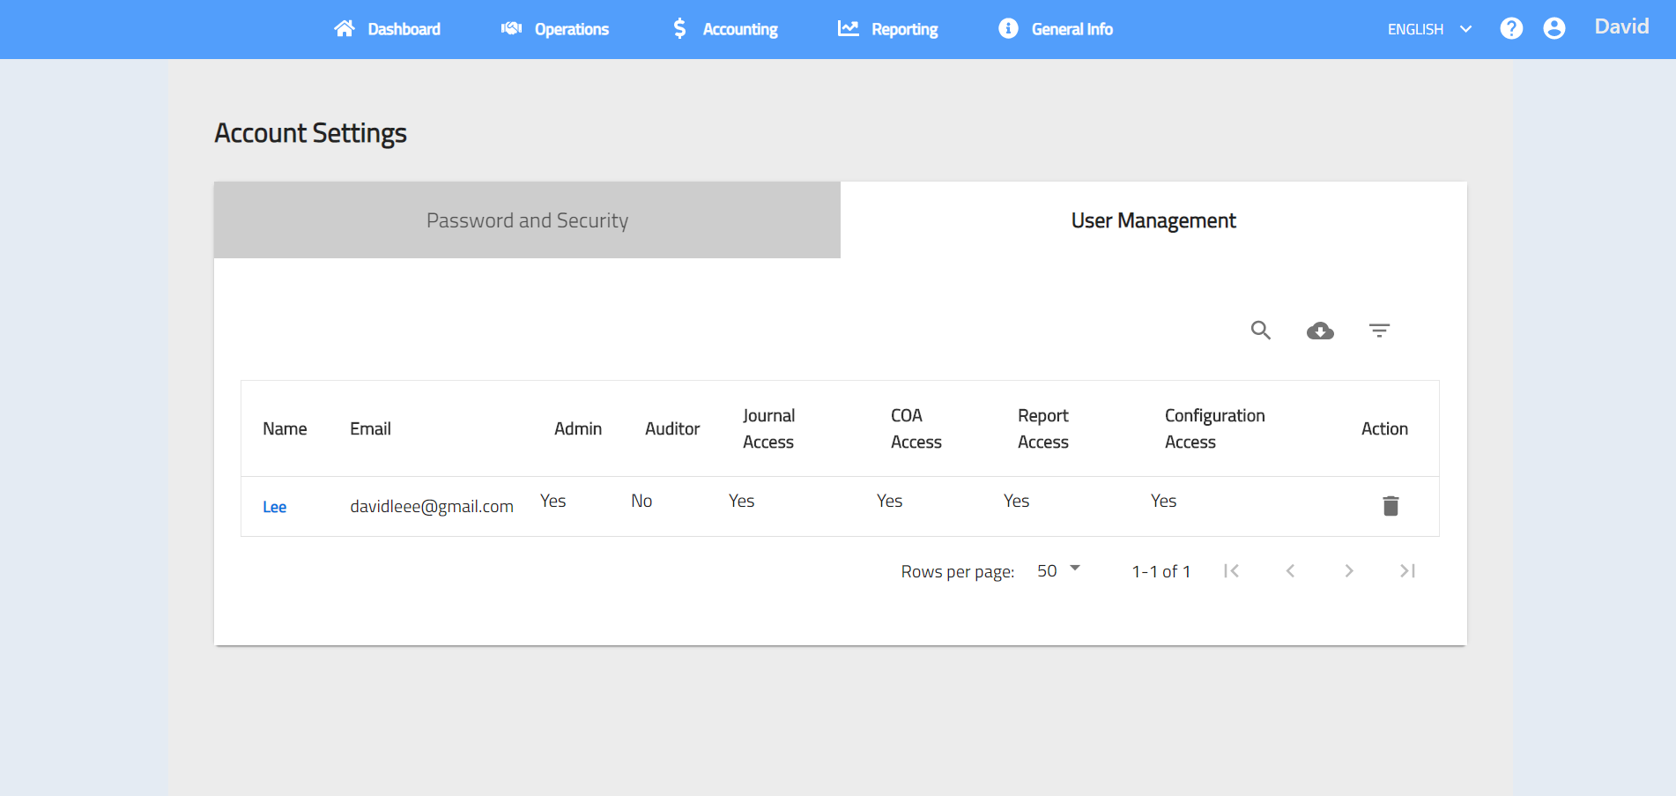
Task: Click the David username in header
Action: point(1621,27)
